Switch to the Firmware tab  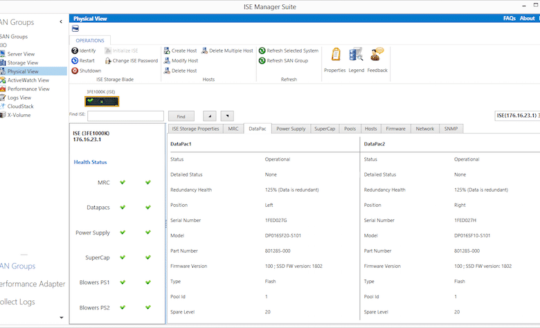(396, 129)
